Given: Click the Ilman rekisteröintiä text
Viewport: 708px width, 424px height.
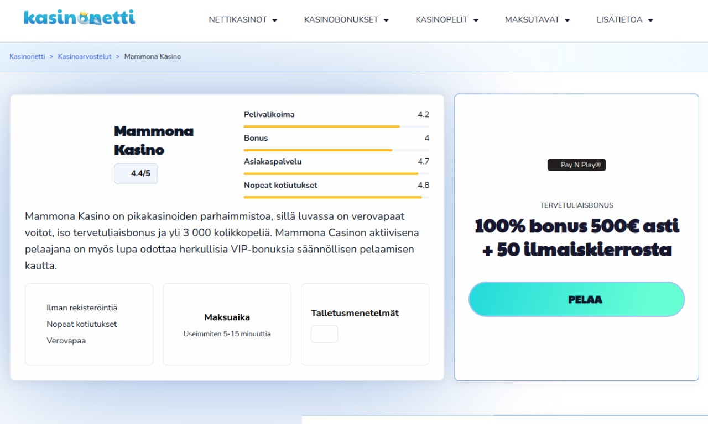Looking at the screenshot, I should click(82, 308).
